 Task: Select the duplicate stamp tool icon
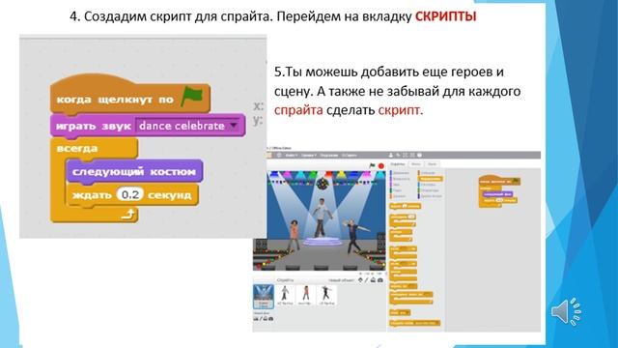391,156
